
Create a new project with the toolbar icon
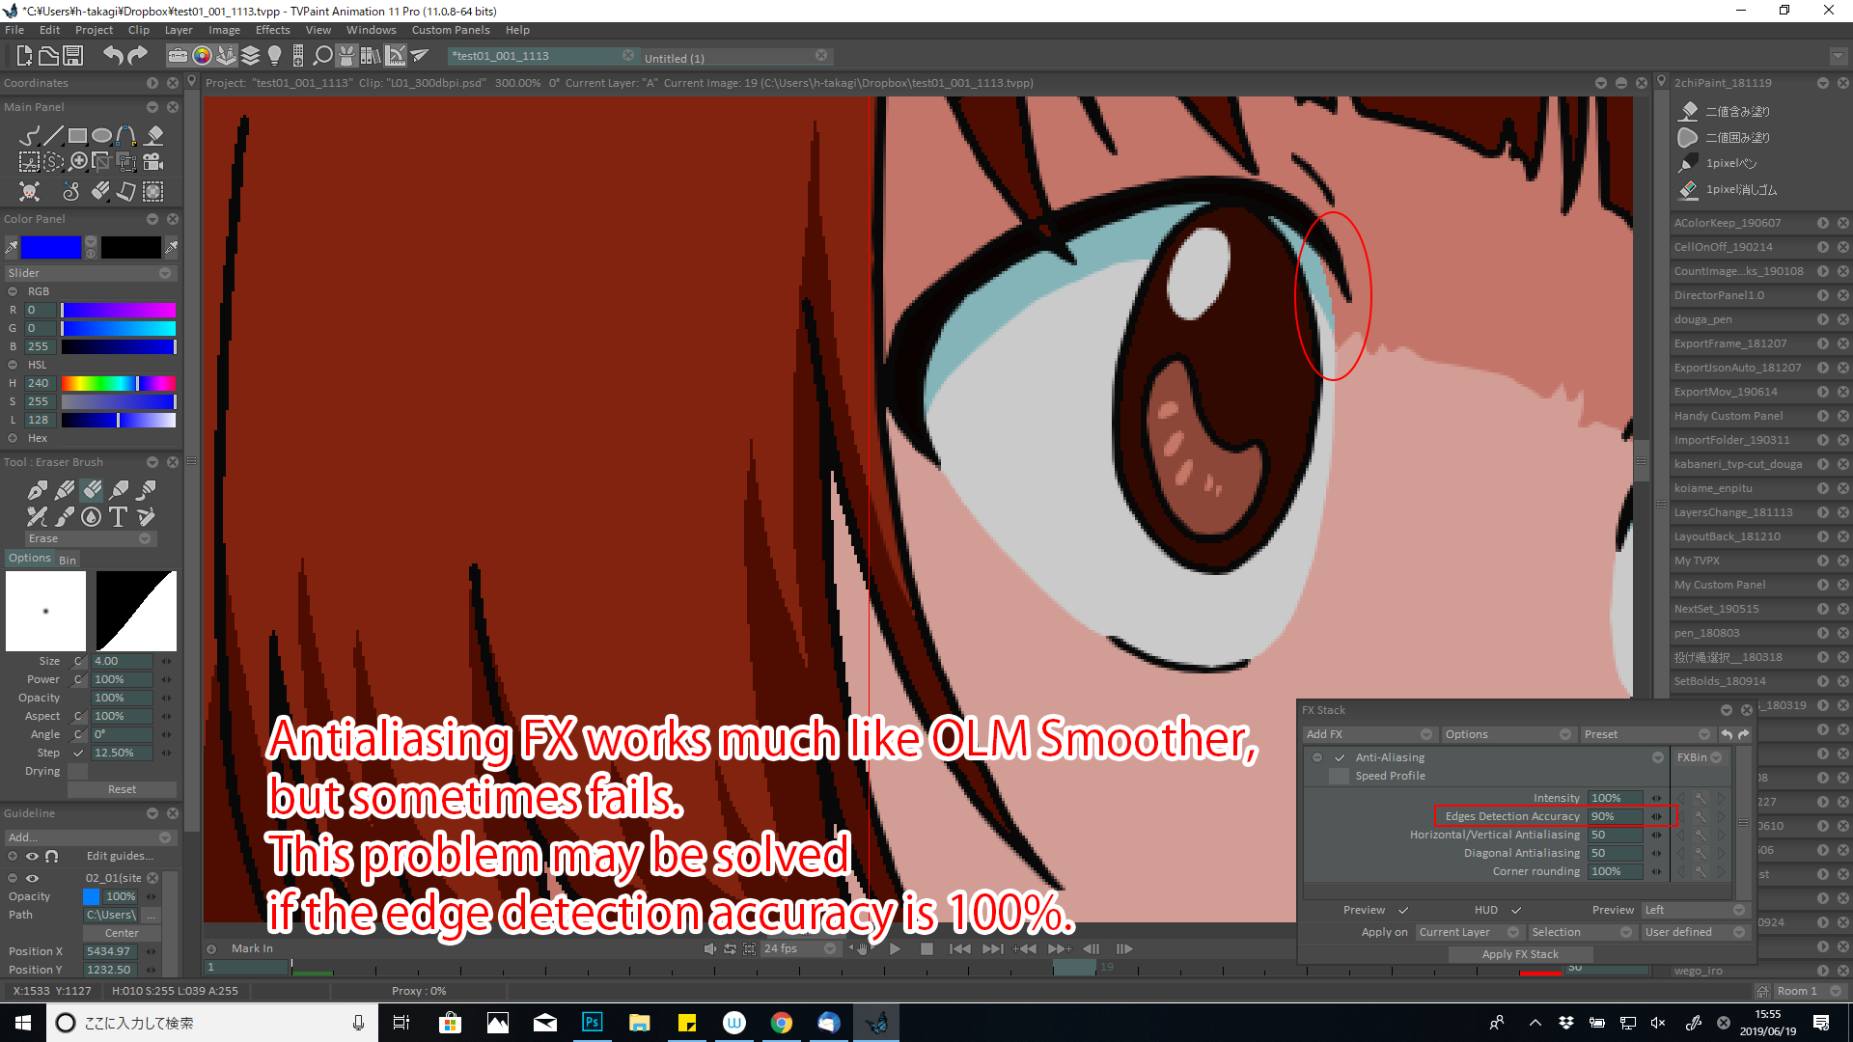(24, 56)
